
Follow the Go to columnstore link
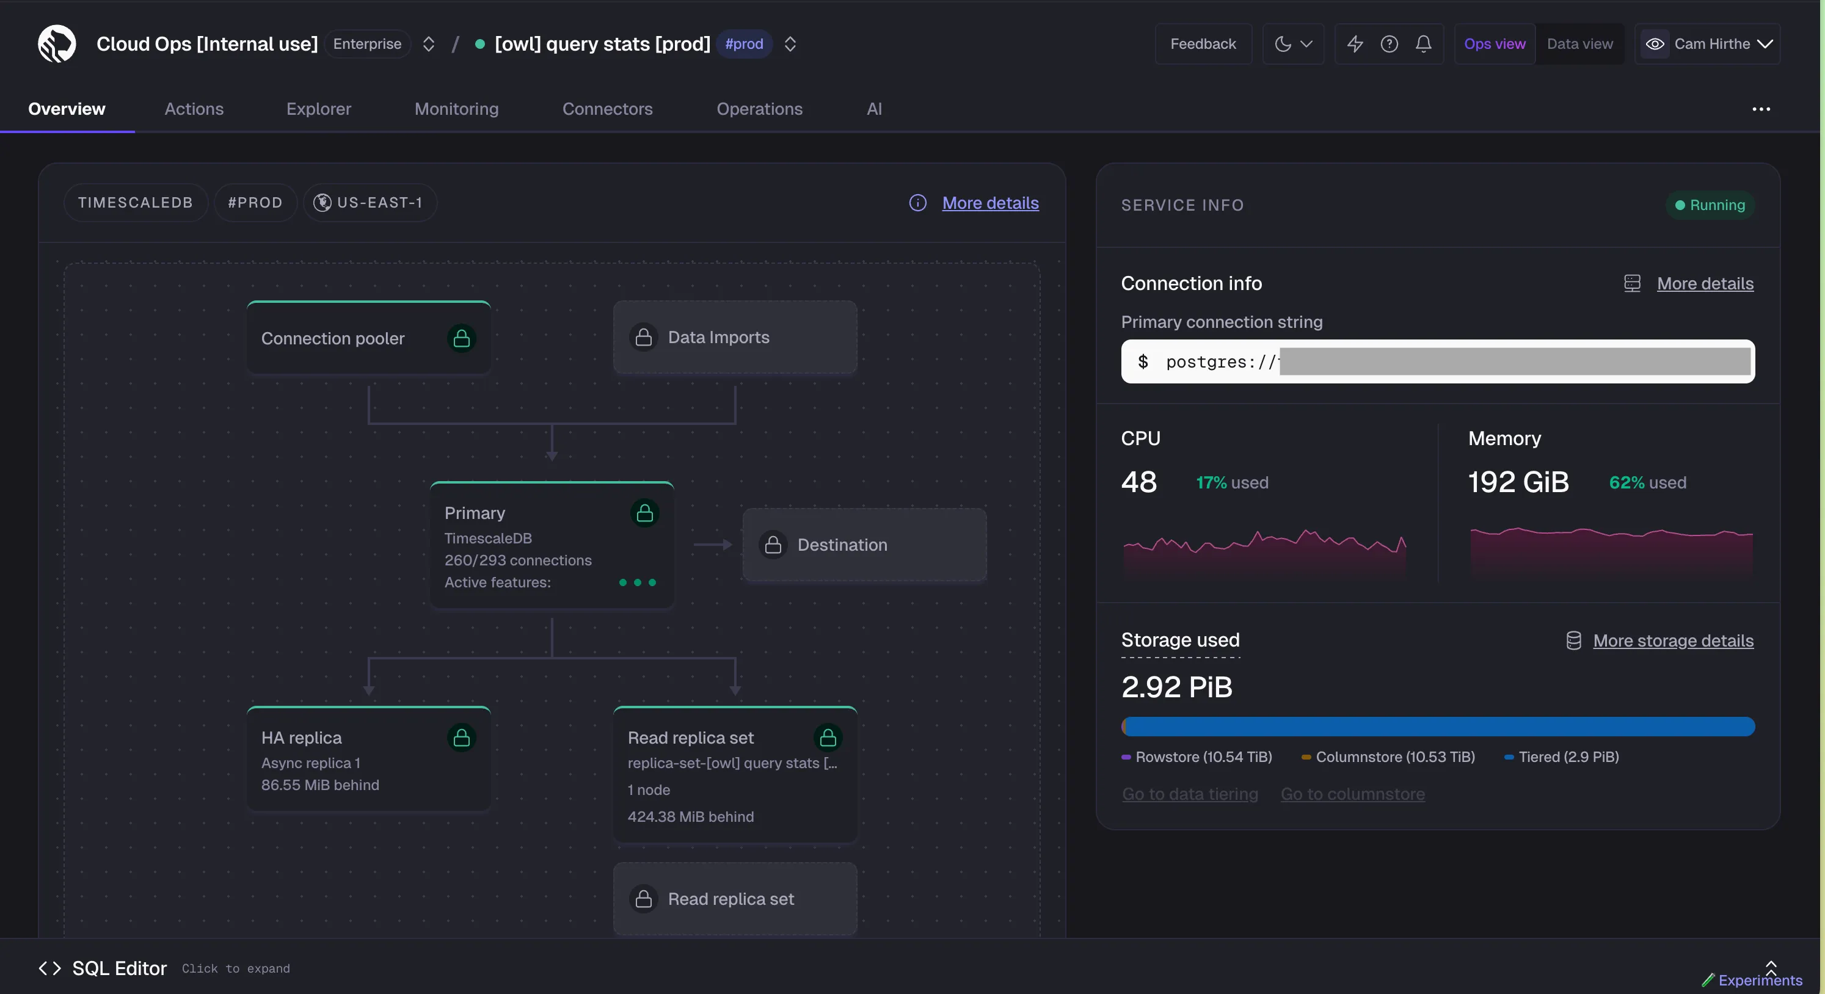[x=1352, y=794]
